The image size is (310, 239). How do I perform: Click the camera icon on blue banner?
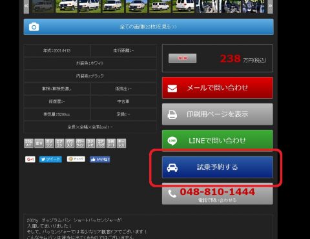click(x=34, y=27)
